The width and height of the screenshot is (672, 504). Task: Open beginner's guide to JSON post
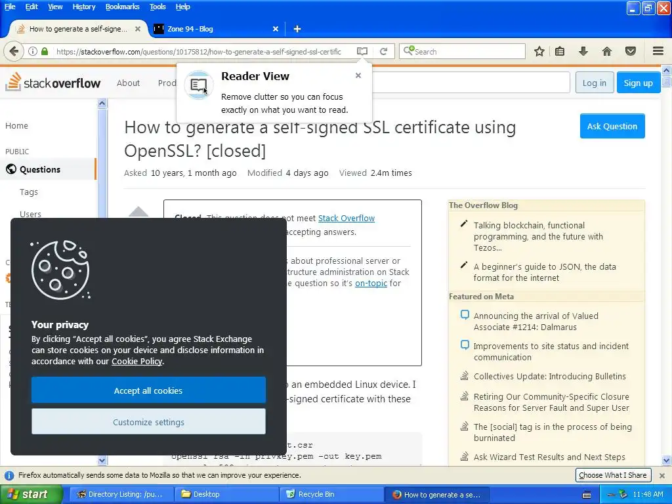pyautogui.click(x=544, y=272)
